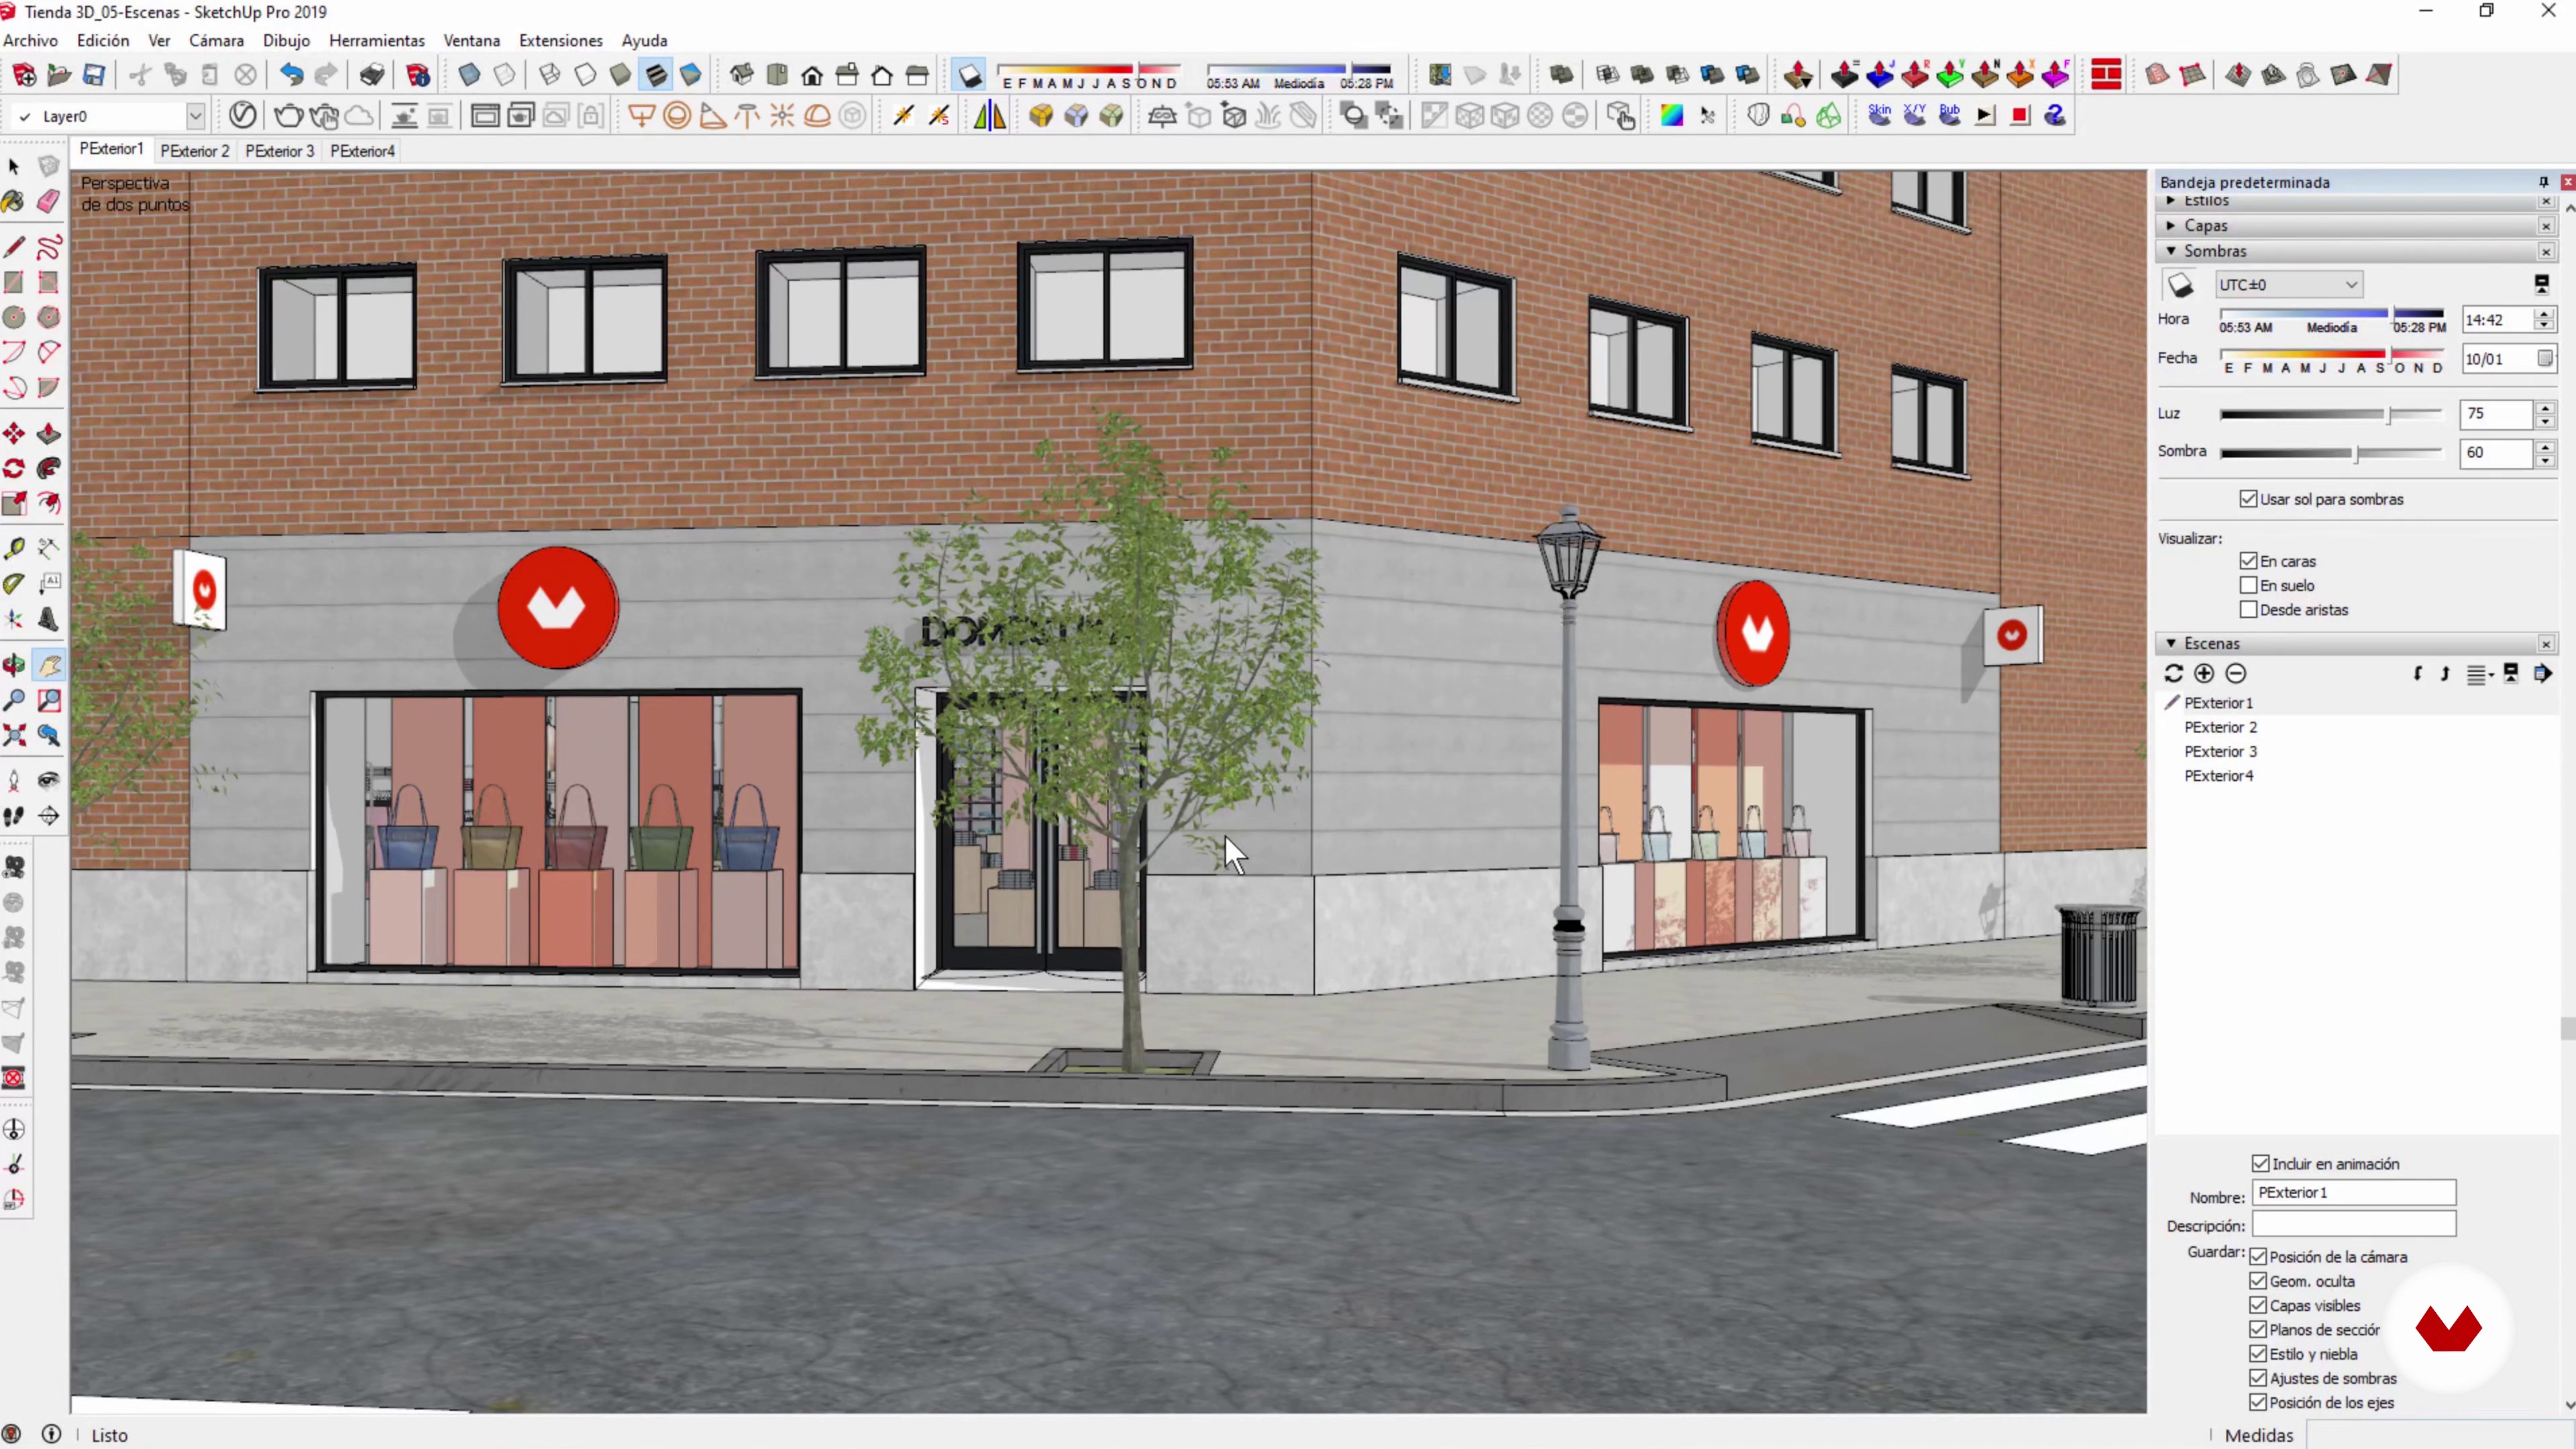Open the Extensiones menu
This screenshot has width=2576, height=1449.
561,41
